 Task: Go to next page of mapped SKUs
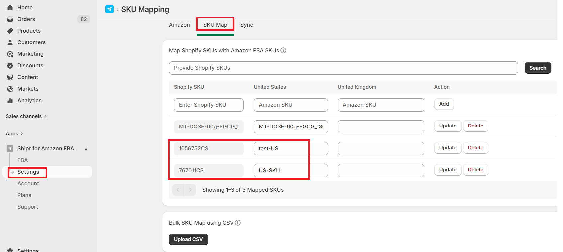click(190, 190)
